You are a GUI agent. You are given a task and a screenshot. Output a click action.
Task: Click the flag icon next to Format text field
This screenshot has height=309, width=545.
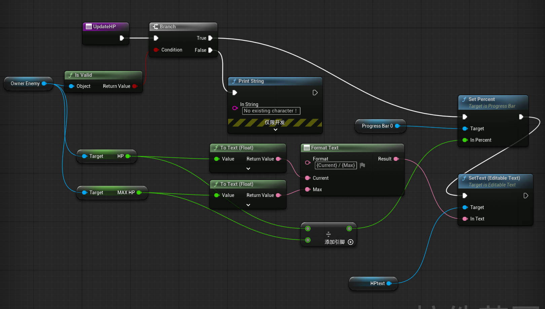tap(362, 165)
